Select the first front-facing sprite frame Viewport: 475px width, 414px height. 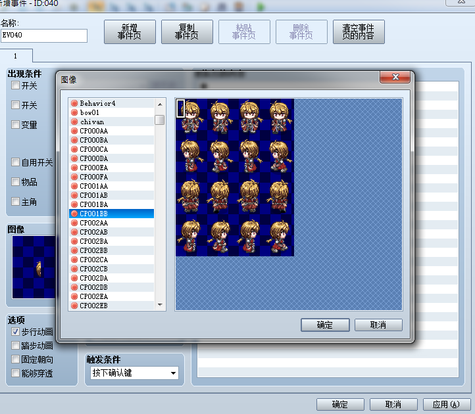pyautogui.click(x=190, y=116)
